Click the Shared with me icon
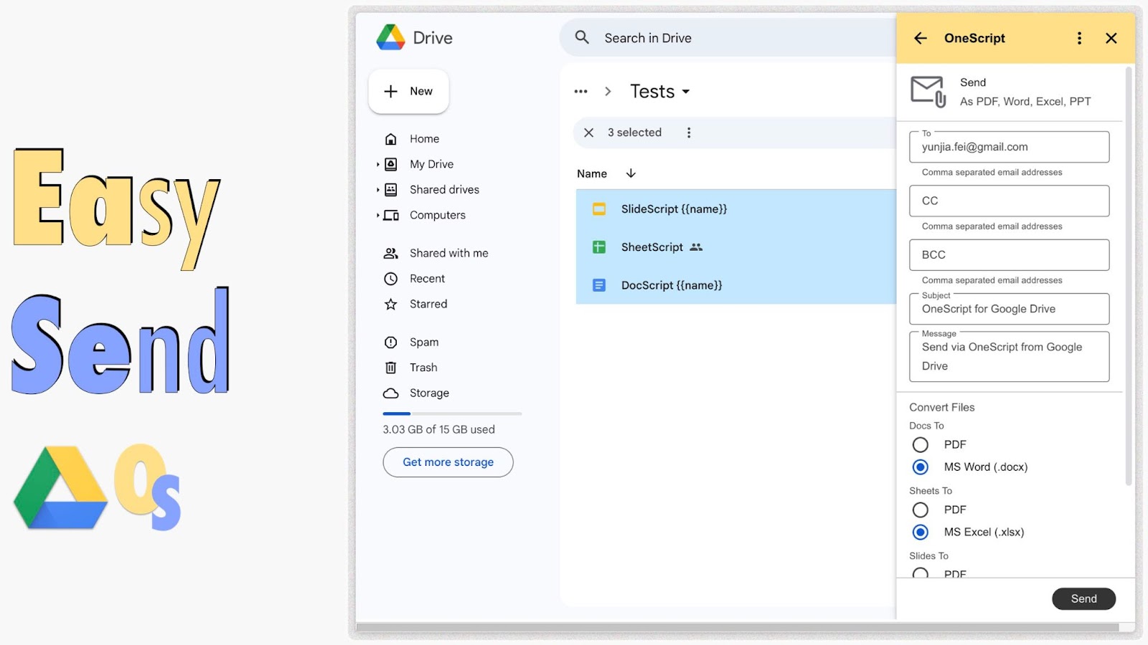Viewport: 1148px width, 645px height. tap(391, 253)
